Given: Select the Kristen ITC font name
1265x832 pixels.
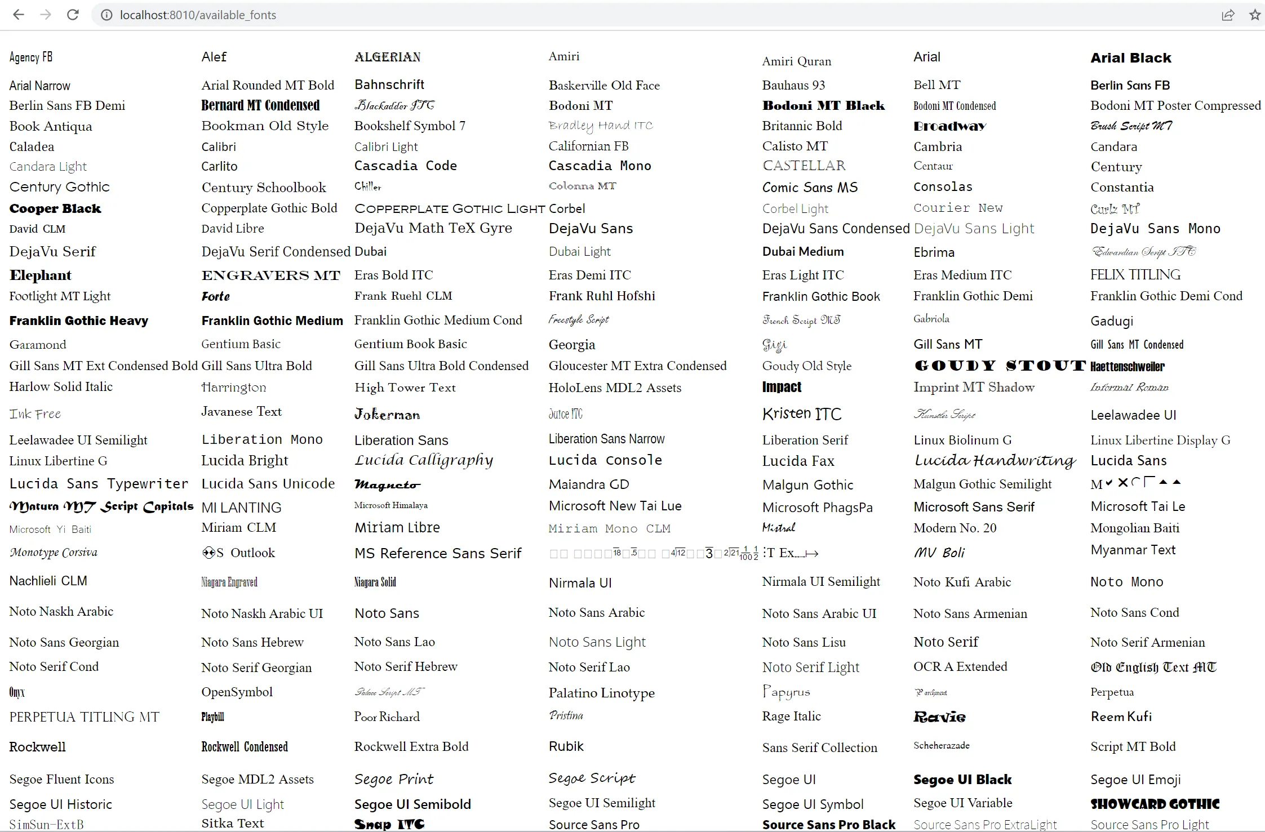Looking at the screenshot, I should [x=802, y=414].
